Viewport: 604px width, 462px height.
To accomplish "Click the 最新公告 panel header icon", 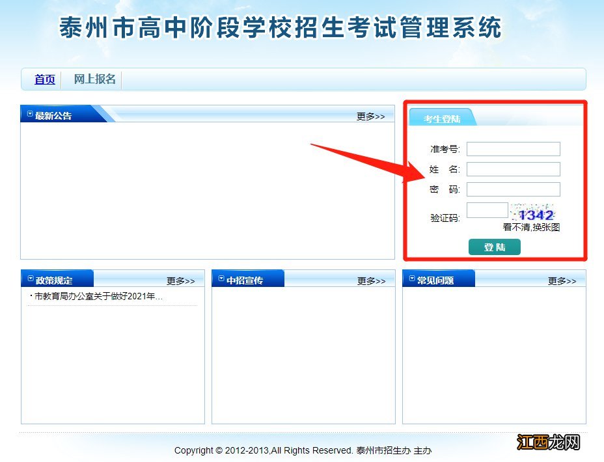I will coord(29,115).
